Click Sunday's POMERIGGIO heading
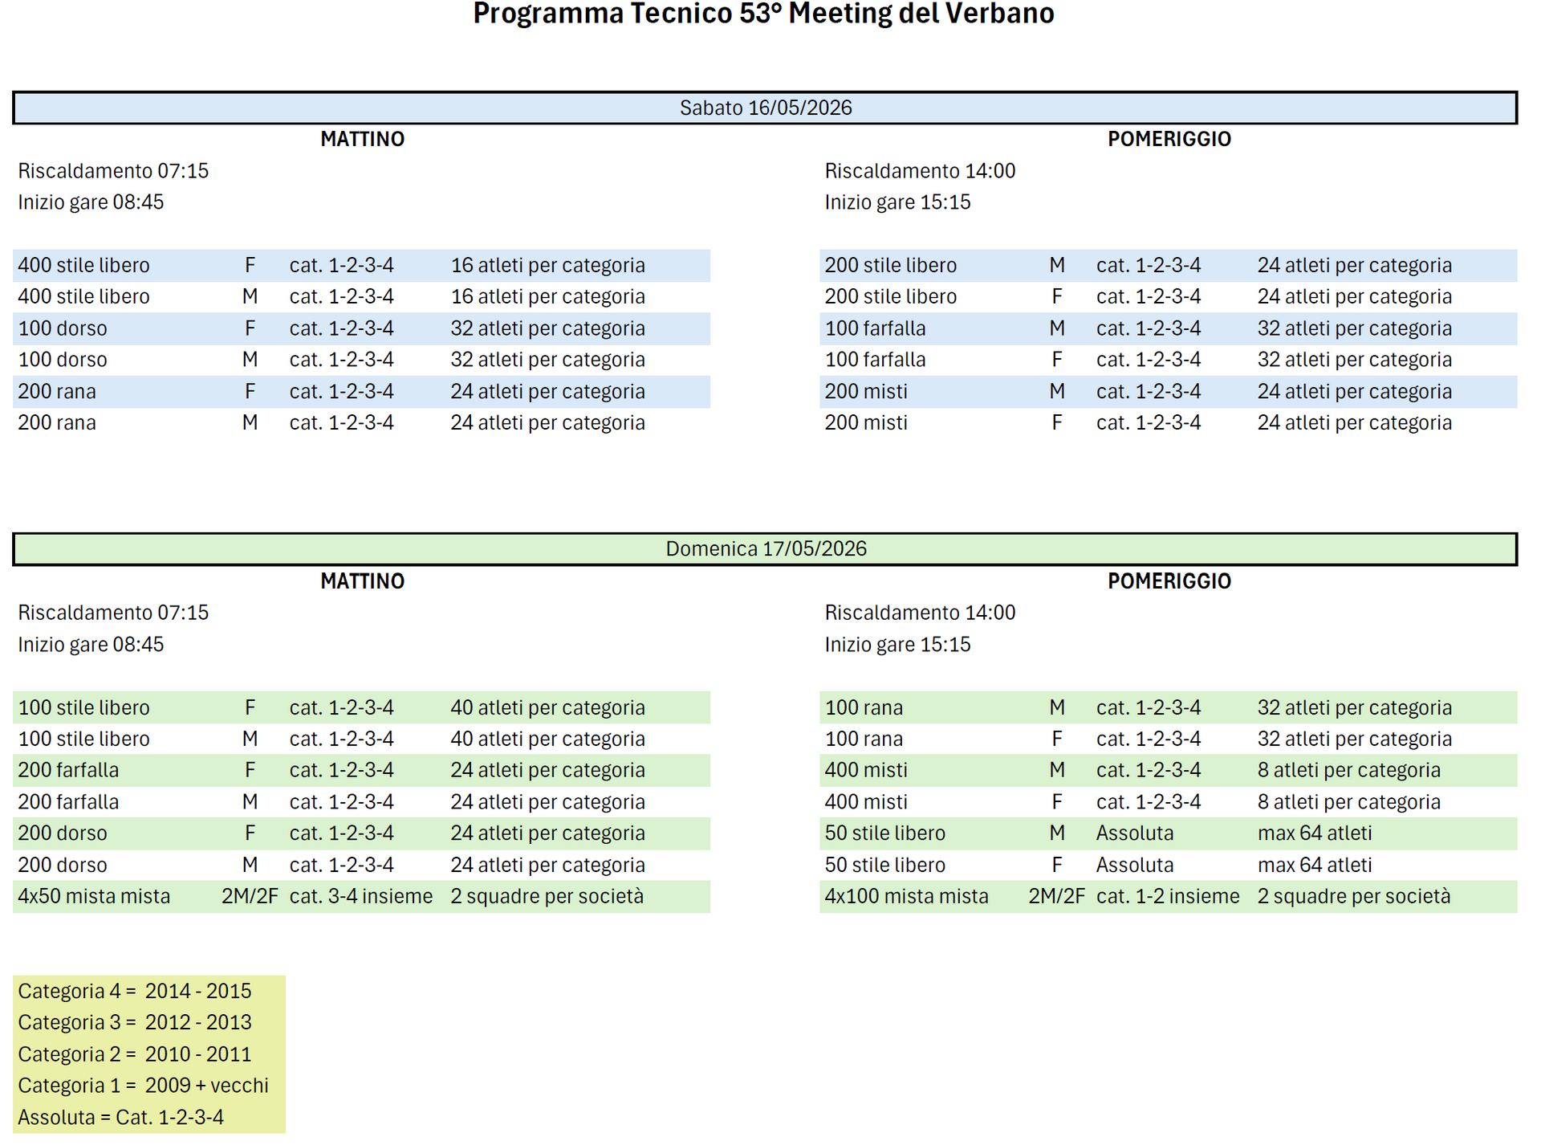Viewport: 1541px width, 1145px height. (x=1169, y=581)
